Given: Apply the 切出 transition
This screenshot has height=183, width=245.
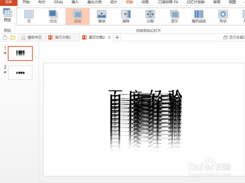Looking at the screenshot, I should tap(53, 16).
